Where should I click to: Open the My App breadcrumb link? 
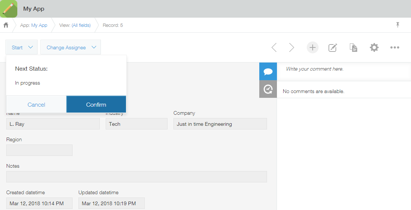coord(39,25)
